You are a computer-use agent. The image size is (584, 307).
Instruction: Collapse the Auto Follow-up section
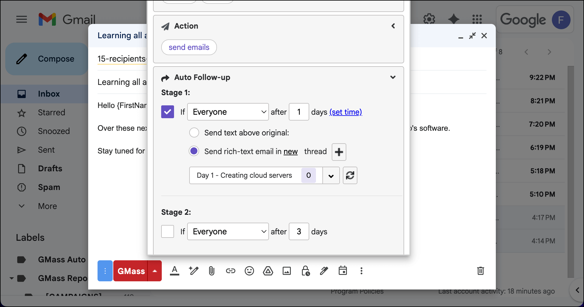393,77
